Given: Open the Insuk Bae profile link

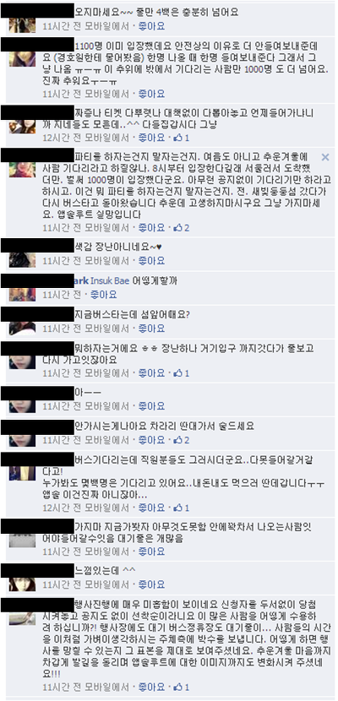Looking at the screenshot, I should click(110, 281).
